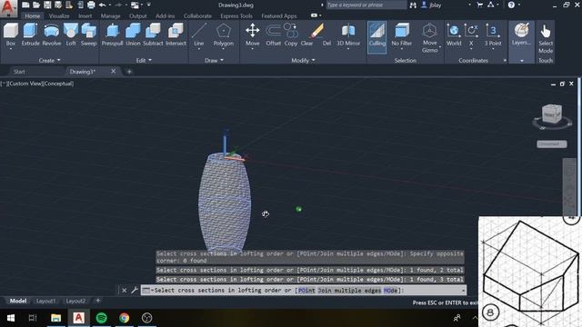Expand the Layers panel arrow
This screenshot has height=327, width=582.
pyautogui.click(x=522, y=61)
